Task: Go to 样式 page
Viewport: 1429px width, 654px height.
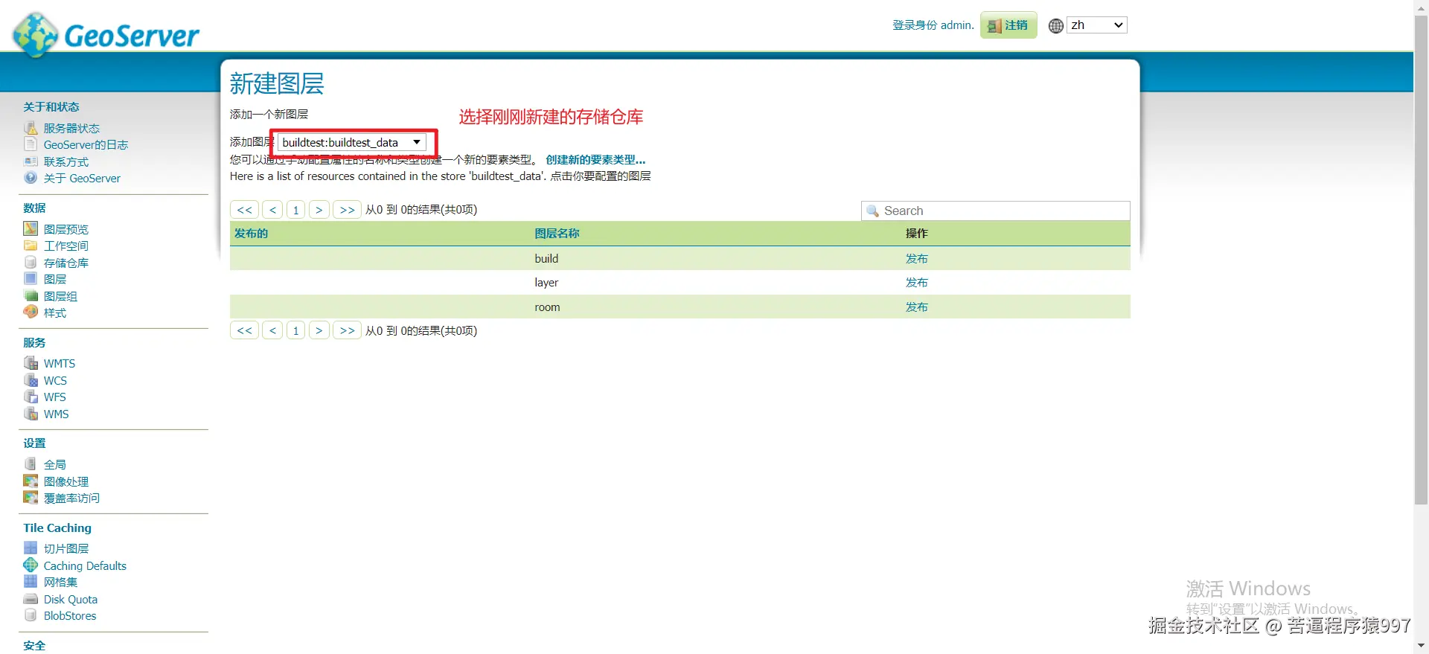Action: click(55, 312)
